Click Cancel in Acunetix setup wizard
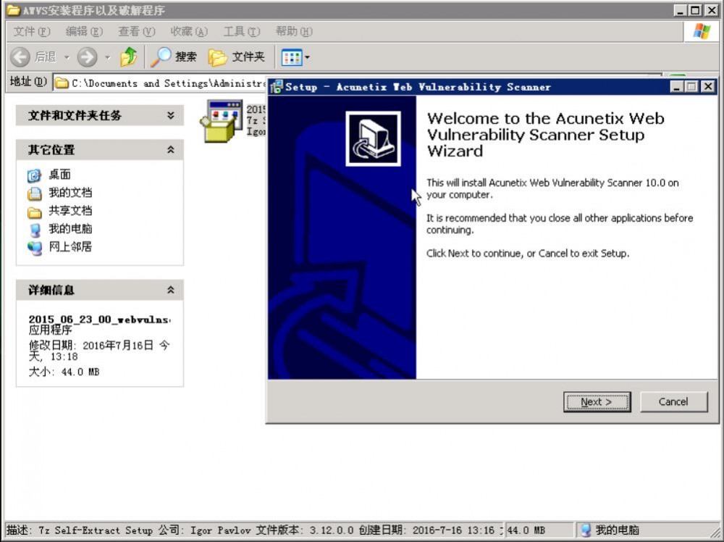Image resolution: width=724 pixels, height=542 pixels. point(673,402)
